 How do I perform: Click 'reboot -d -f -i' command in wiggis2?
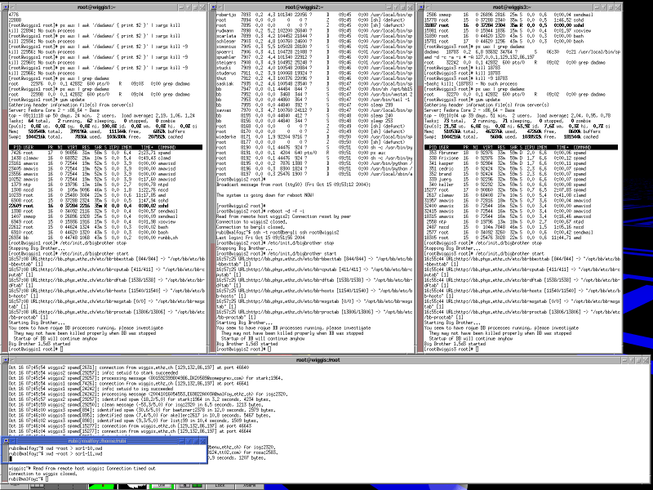[x=285, y=211]
